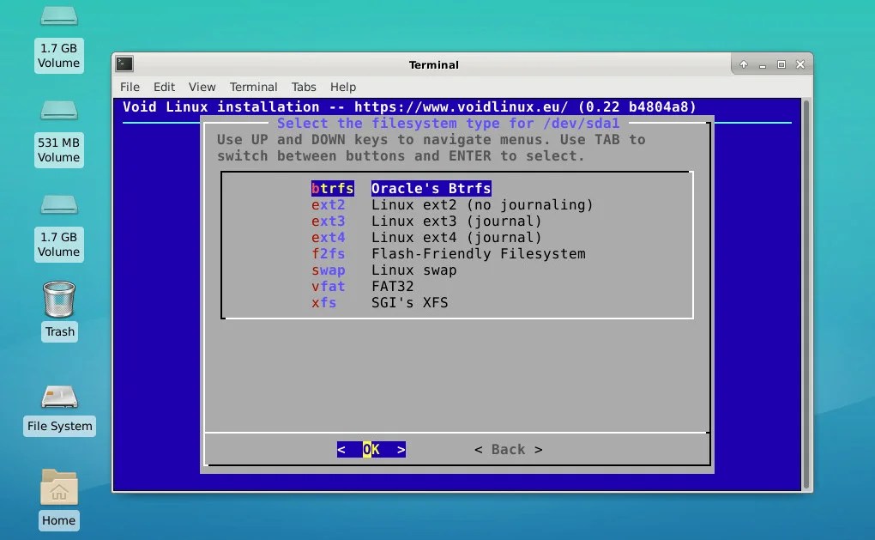The height and width of the screenshot is (540, 875).
Task: Click the keep-above arrow button in the title bar
Action: [x=743, y=64]
